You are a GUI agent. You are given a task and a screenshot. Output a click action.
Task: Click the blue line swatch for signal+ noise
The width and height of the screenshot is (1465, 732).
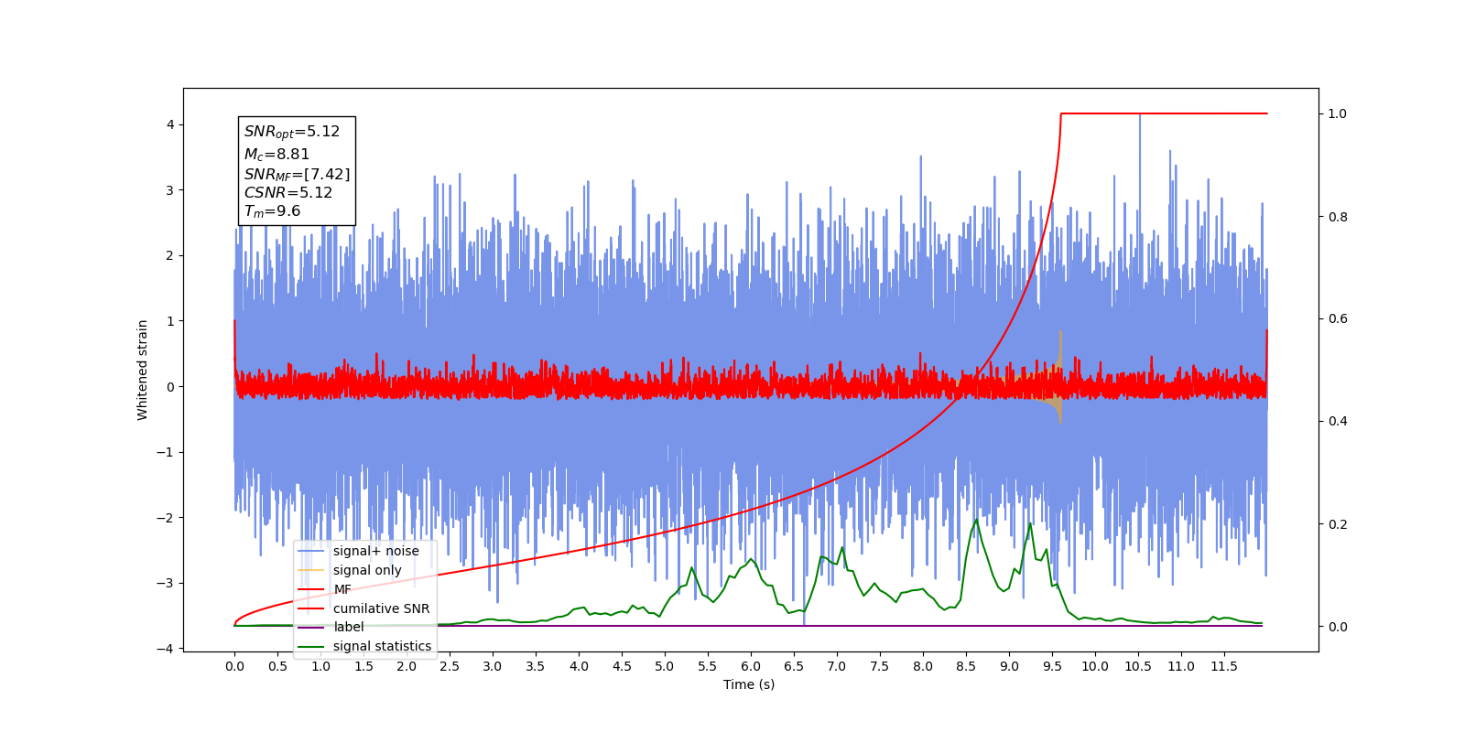coord(311,551)
